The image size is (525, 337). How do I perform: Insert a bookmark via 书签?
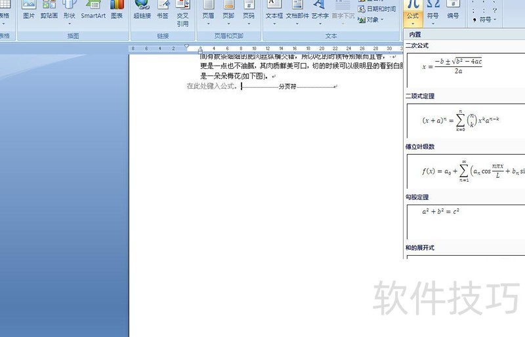[163, 10]
